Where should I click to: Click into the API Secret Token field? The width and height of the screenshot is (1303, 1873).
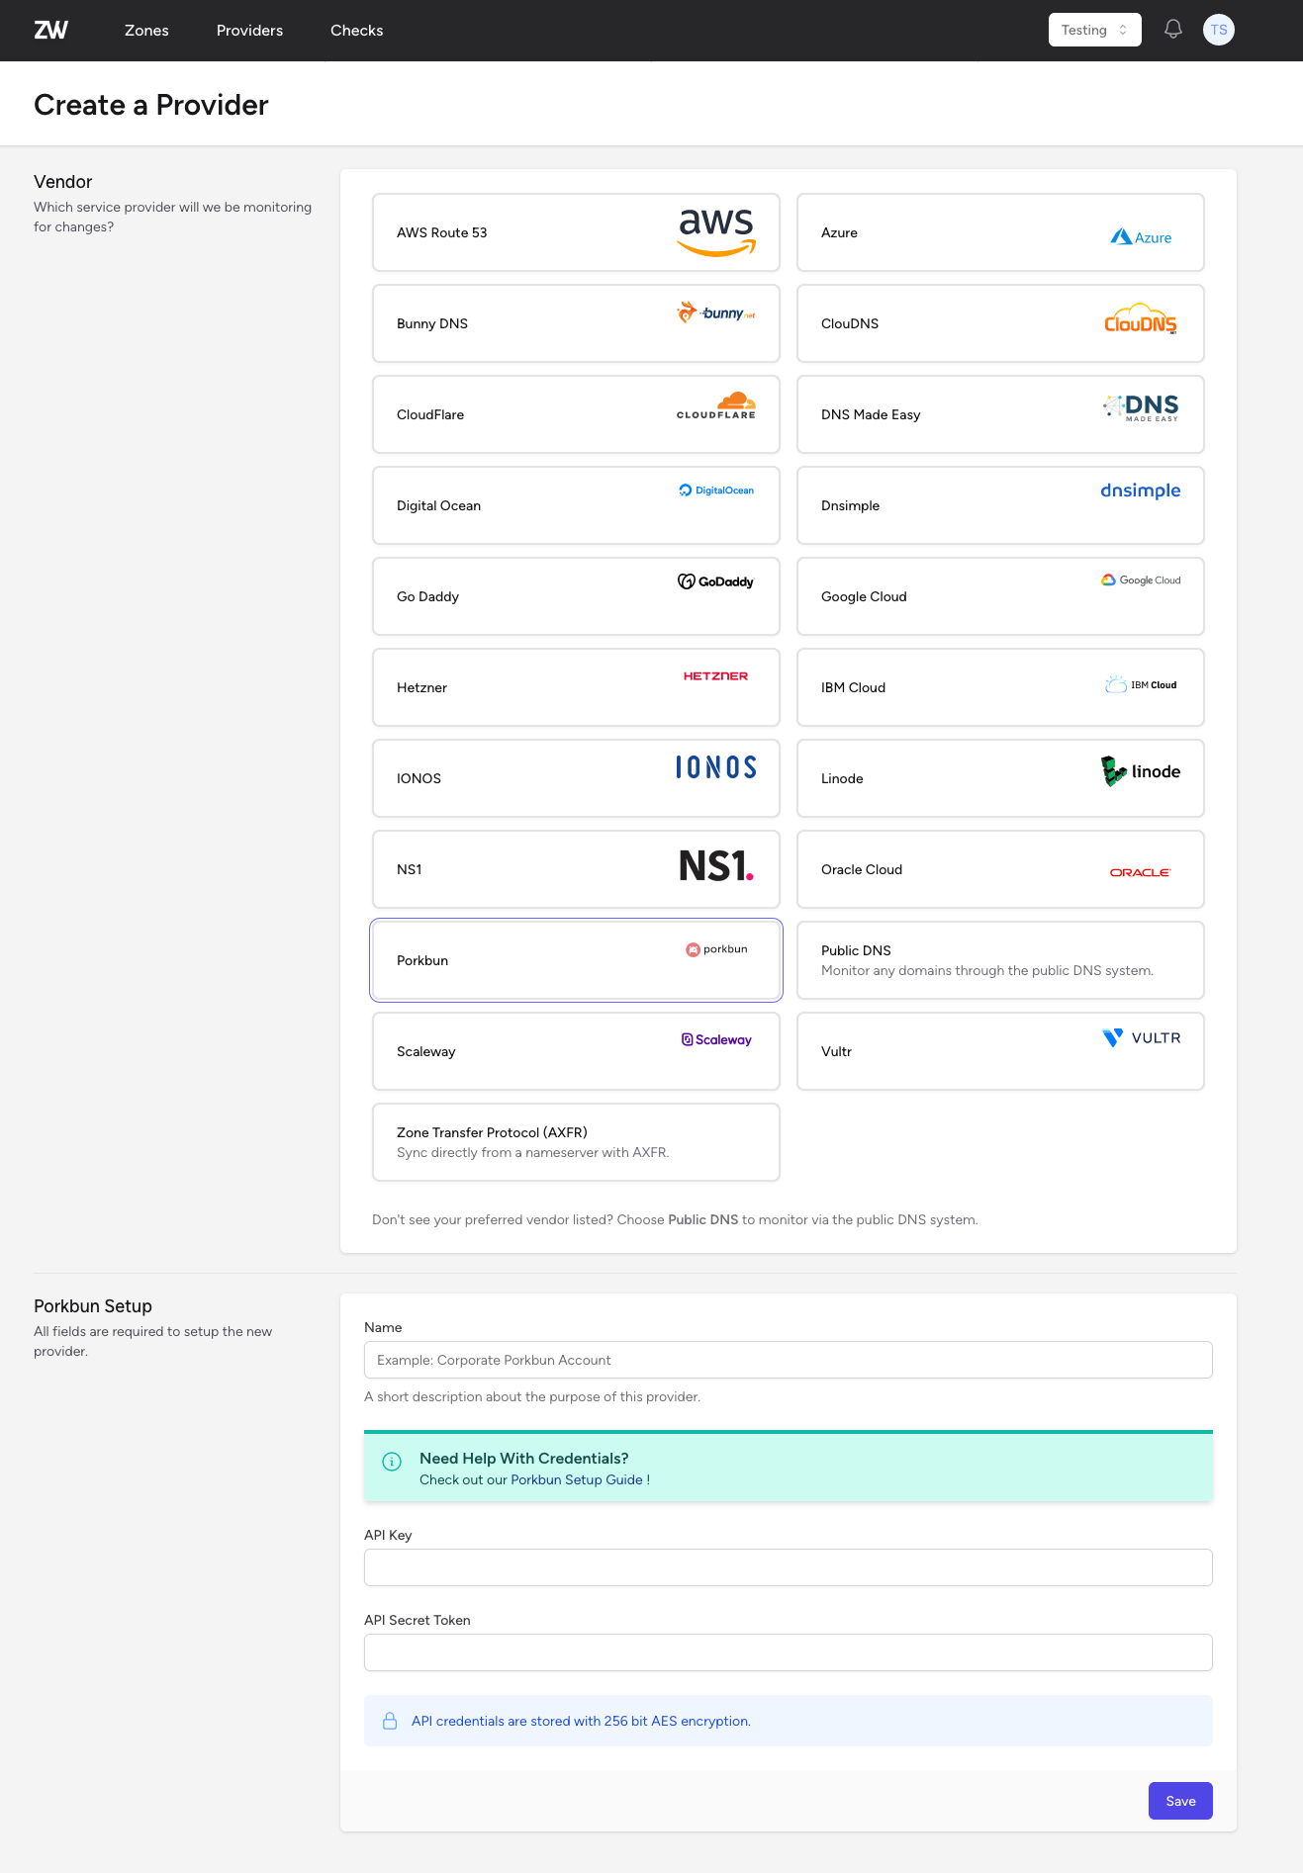pyautogui.click(x=788, y=1652)
